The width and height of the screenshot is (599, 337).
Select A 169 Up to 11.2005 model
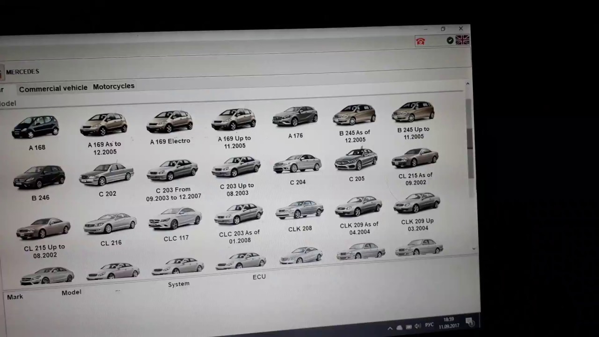pyautogui.click(x=234, y=119)
